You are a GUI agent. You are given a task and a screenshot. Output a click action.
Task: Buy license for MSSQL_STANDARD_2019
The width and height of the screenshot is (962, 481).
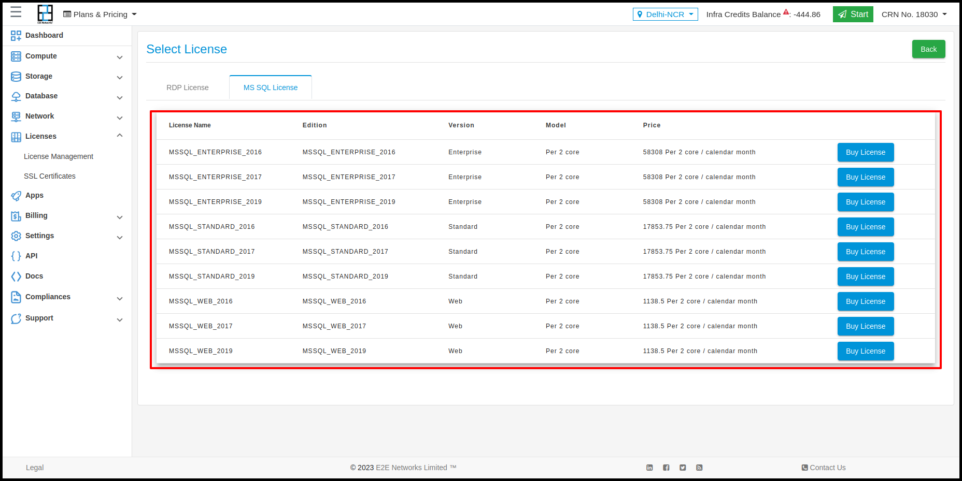pyautogui.click(x=866, y=276)
